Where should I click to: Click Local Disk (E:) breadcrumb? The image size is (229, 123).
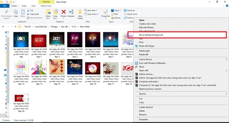point(41,27)
